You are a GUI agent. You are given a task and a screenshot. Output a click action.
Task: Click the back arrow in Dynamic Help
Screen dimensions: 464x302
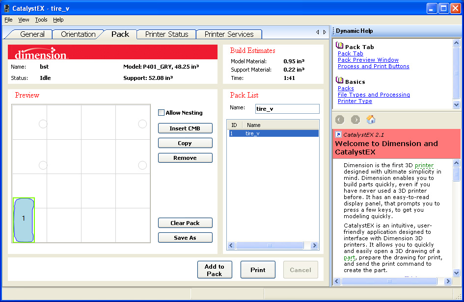340,120
